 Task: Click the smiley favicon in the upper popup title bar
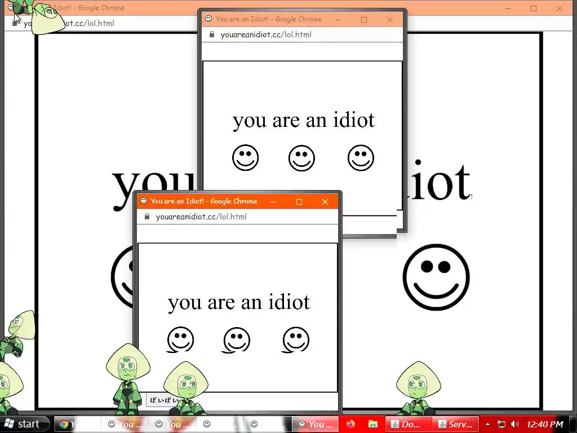click(208, 19)
